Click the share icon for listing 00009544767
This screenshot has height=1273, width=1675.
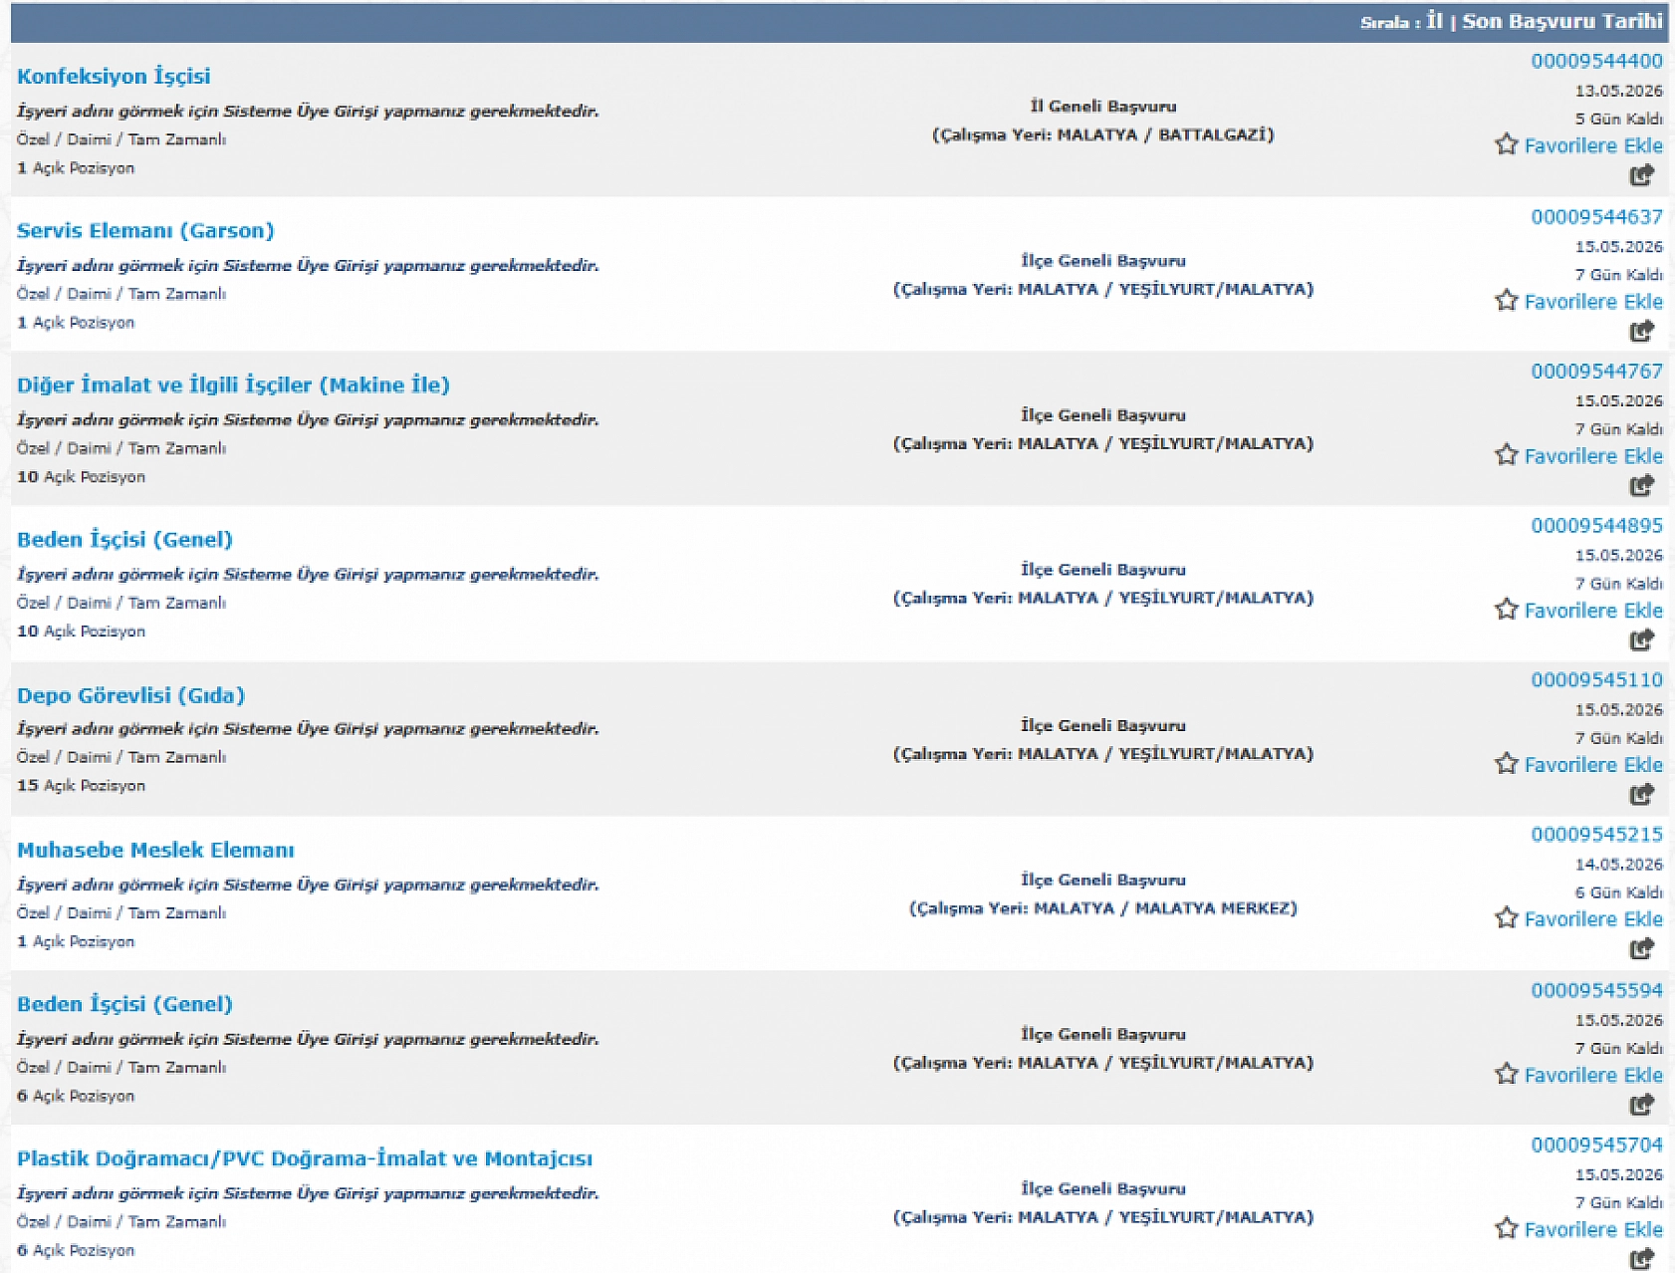click(1641, 485)
